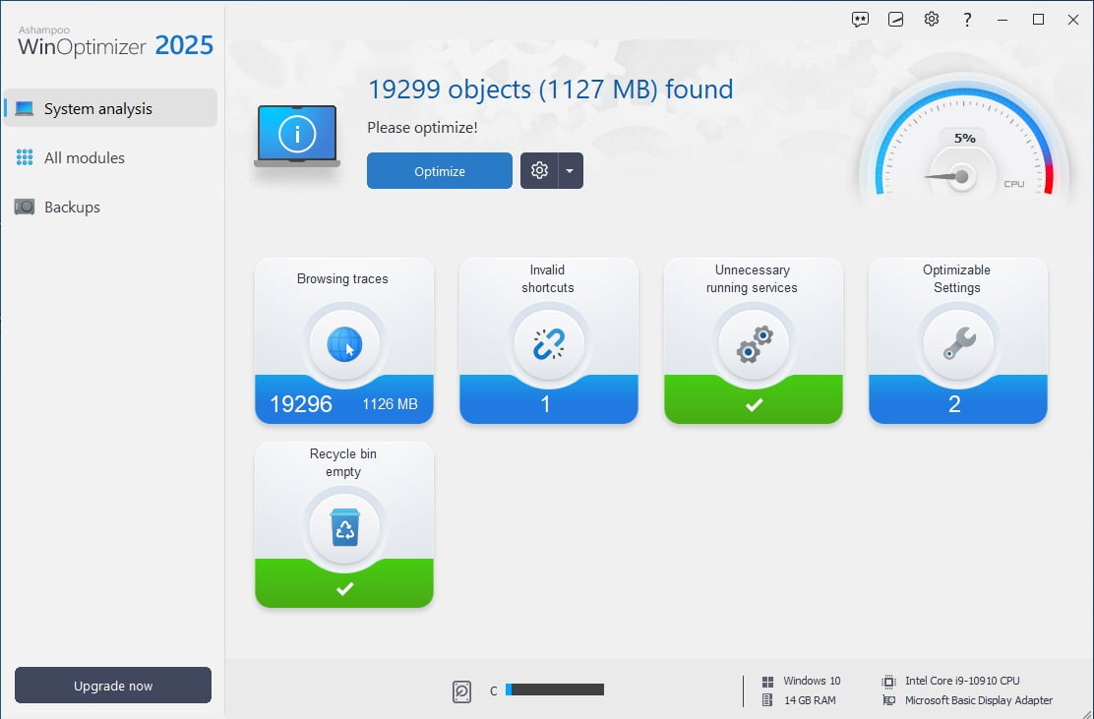The height and width of the screenshot is (719, 1094).
Task: Open help question mark icon
Action: click(967, 20)
